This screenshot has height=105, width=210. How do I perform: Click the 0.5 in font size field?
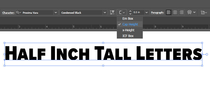pos(139,12)
